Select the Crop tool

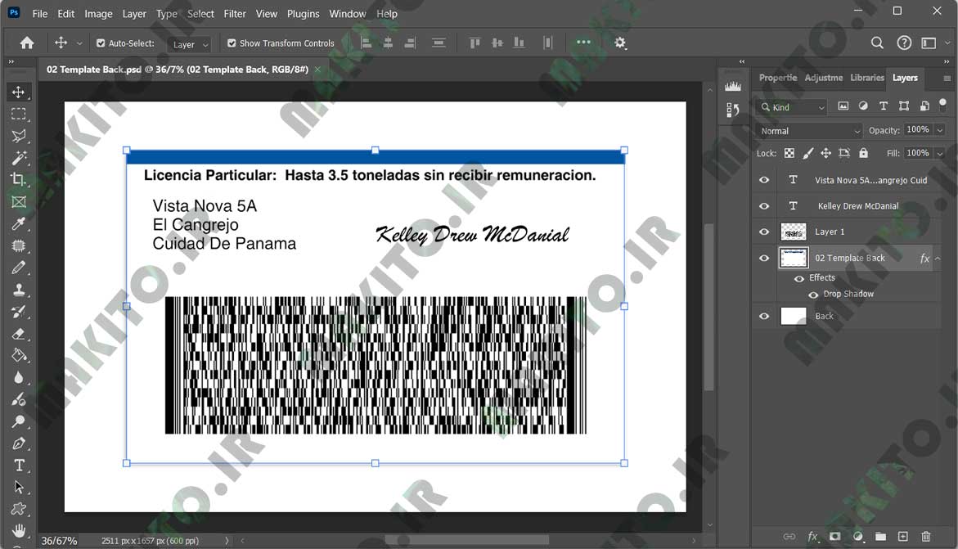(18, 180)
